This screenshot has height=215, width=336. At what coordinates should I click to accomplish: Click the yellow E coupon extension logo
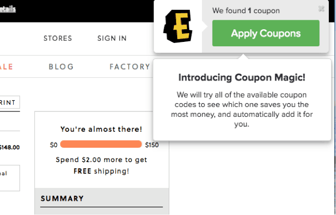point(178,26)
